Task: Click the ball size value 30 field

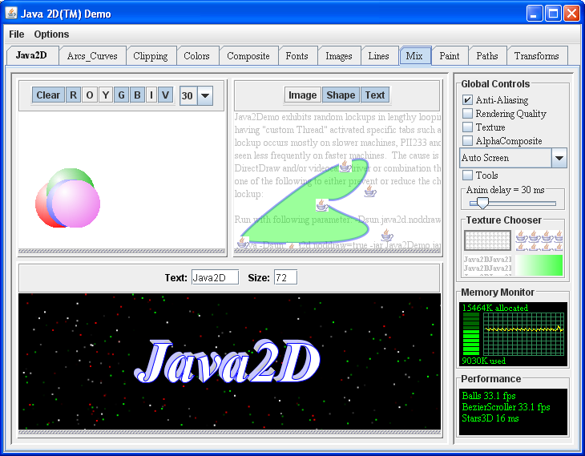Action: click(x=188, y=95)
